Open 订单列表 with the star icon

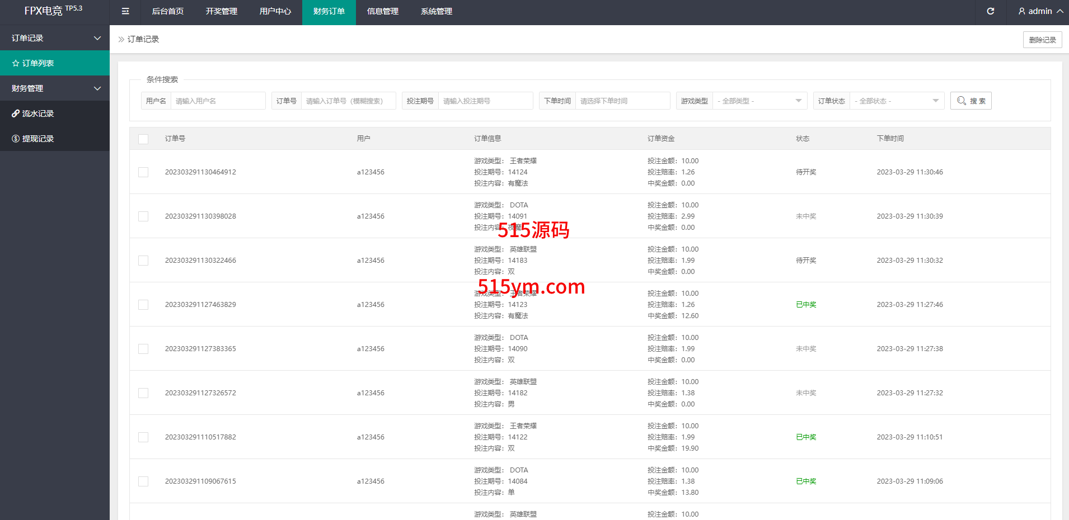(x=16, y=63)
